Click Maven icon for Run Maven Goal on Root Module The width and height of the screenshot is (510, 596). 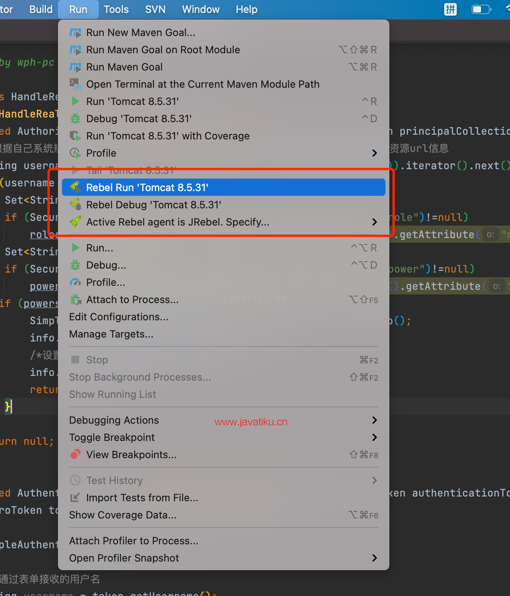click(75, 50)
